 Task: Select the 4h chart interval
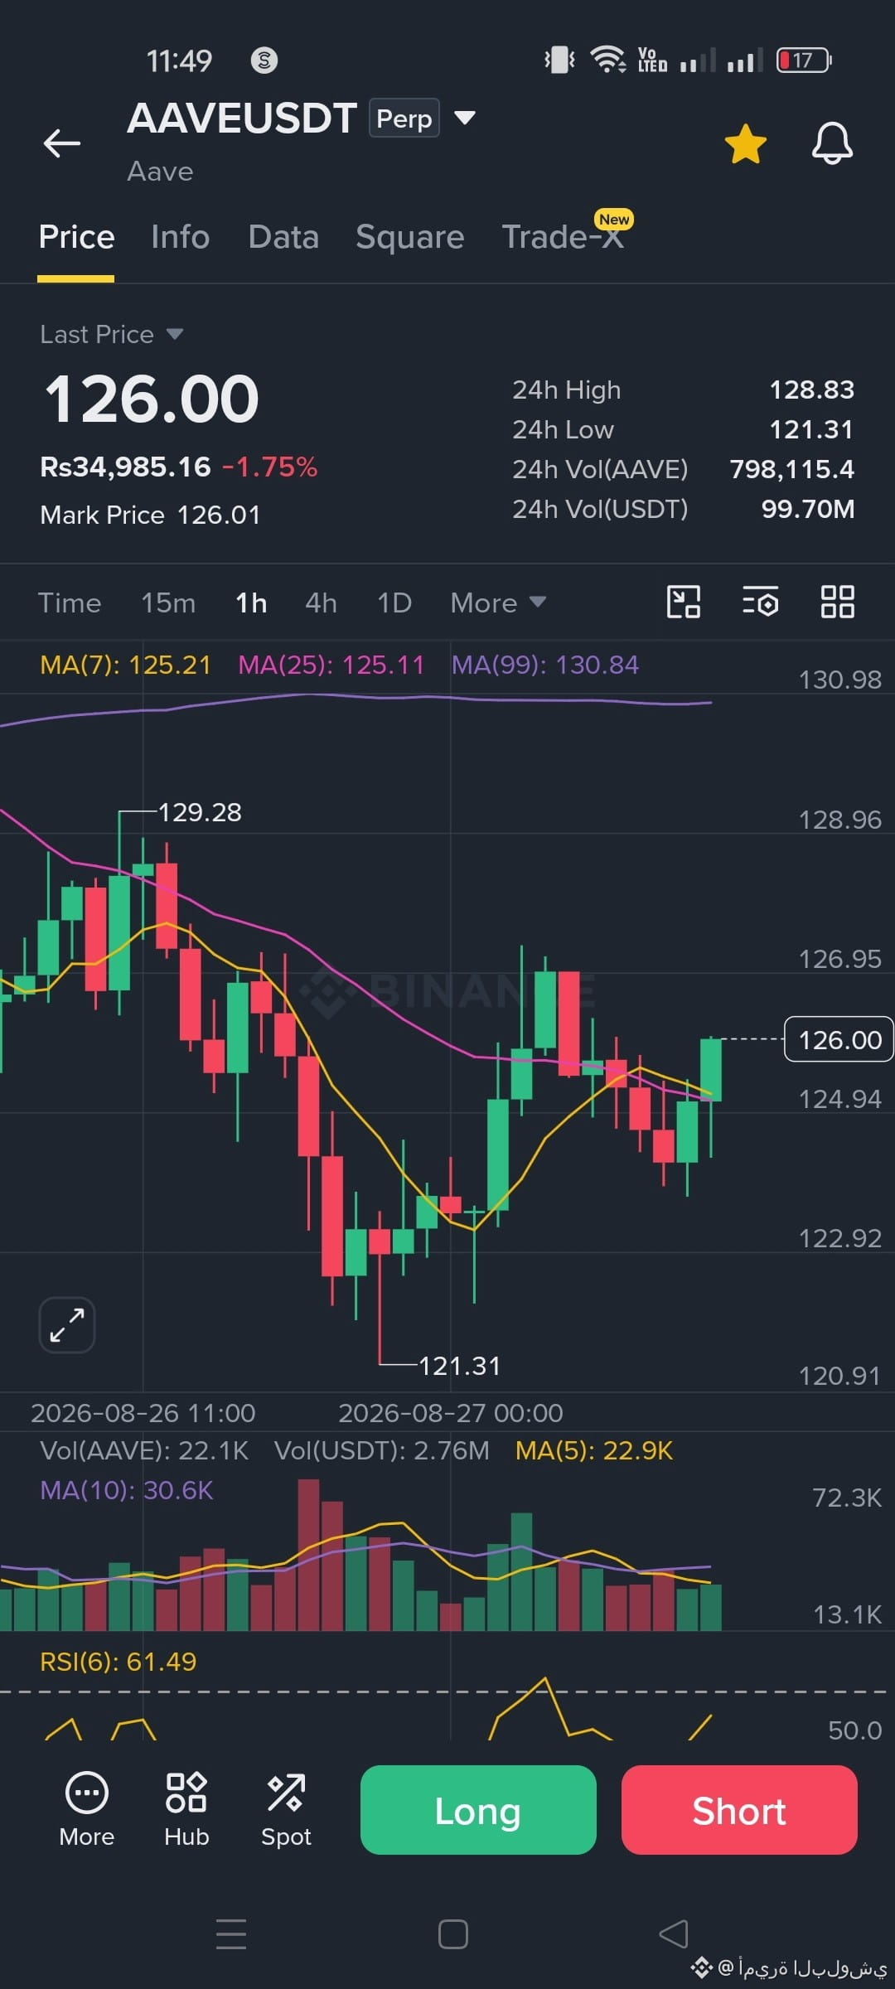click(x=322, y=603)
